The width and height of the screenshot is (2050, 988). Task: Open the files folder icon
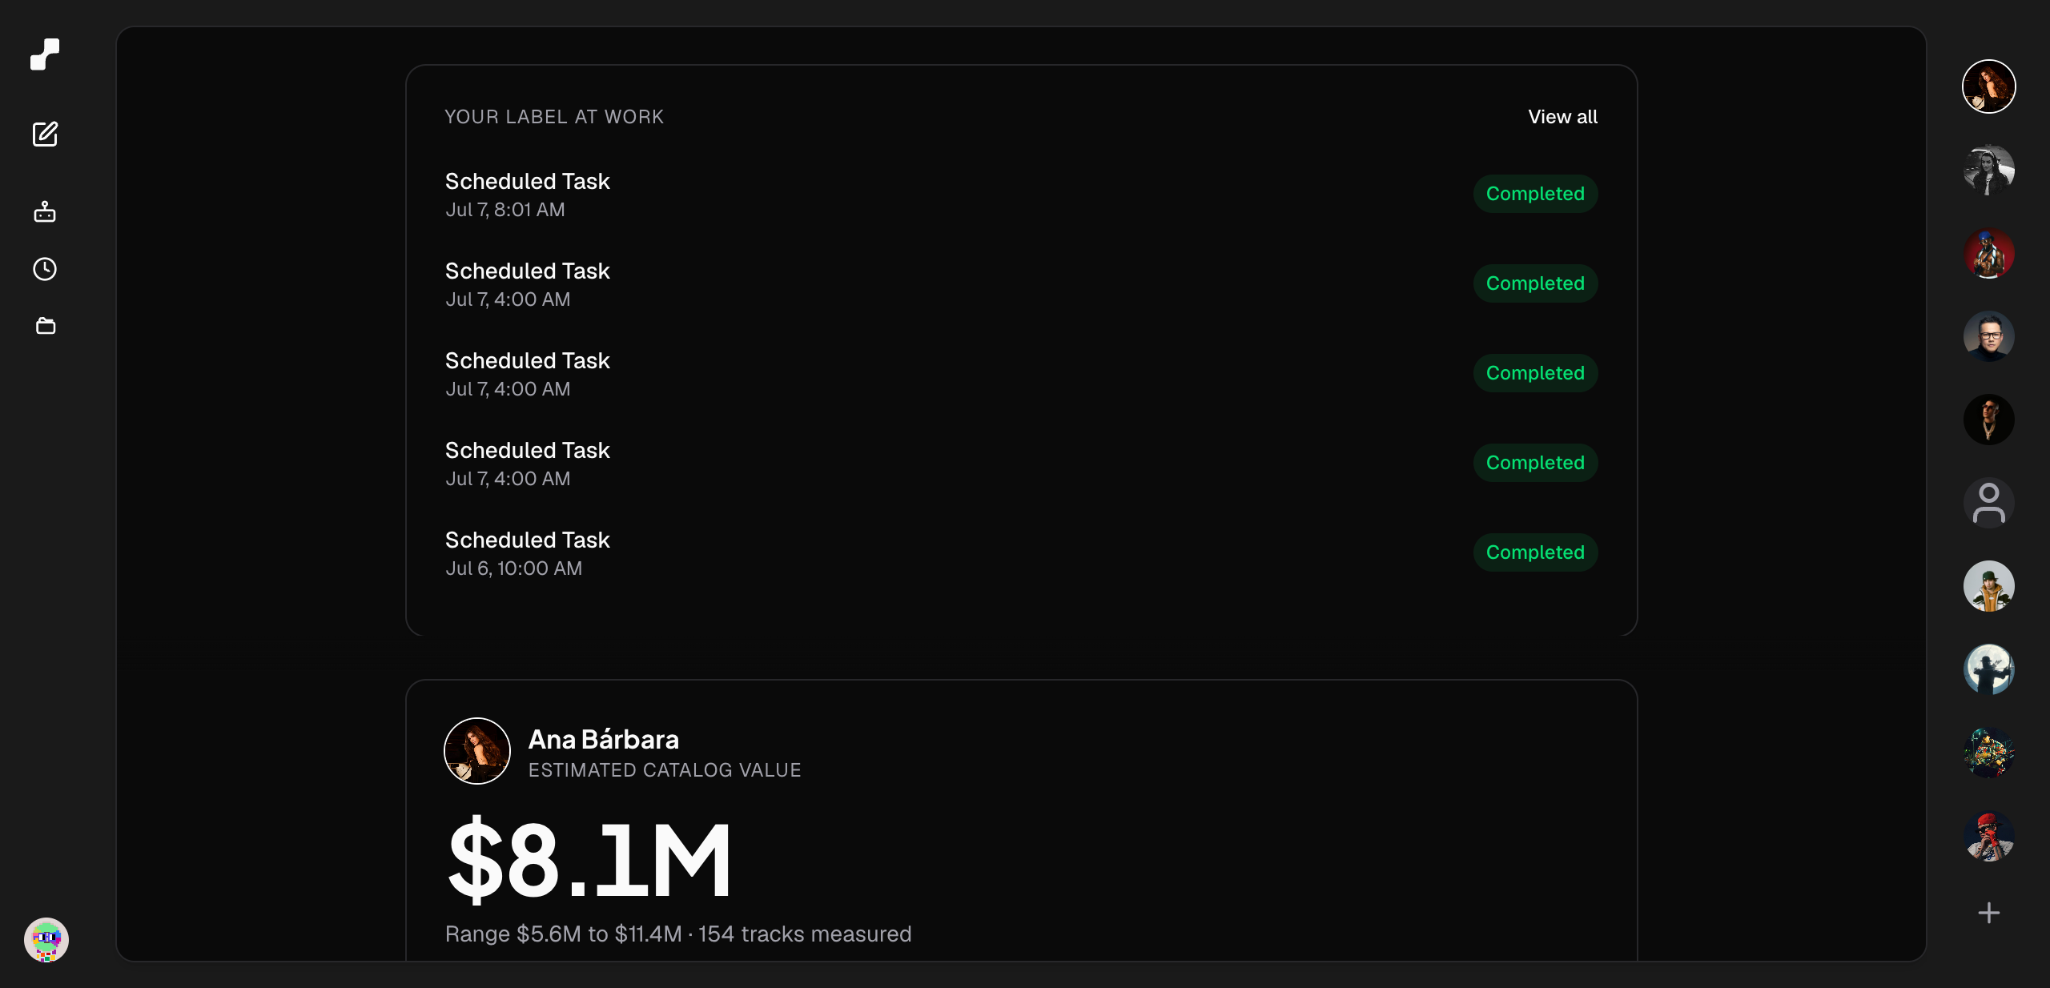click(45, 326)
